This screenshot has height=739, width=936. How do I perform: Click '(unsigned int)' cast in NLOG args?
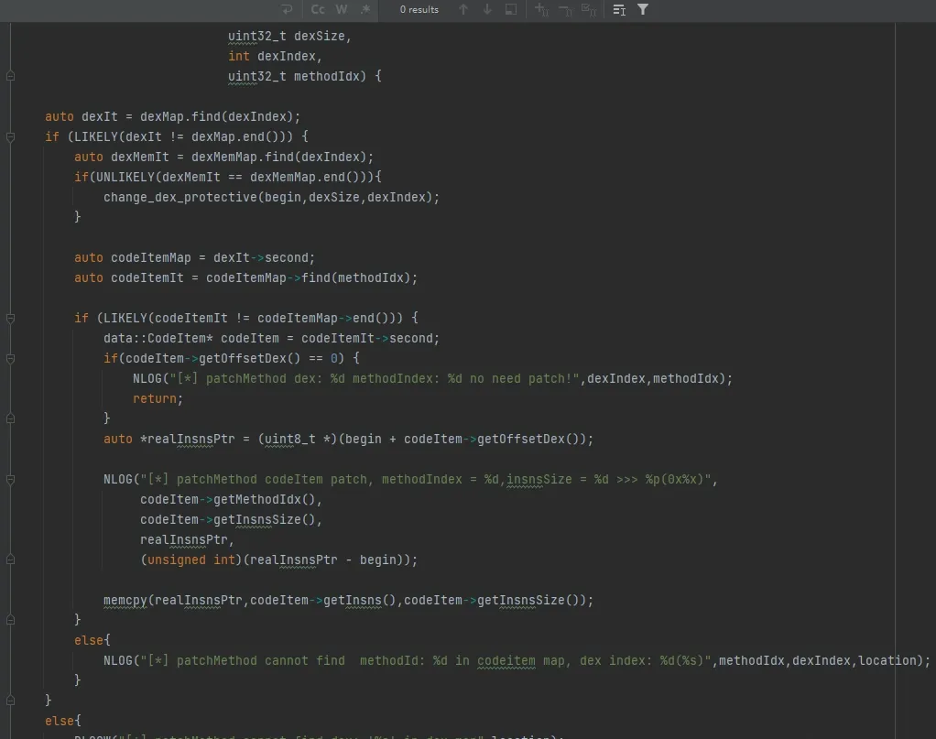click(191, 560)
